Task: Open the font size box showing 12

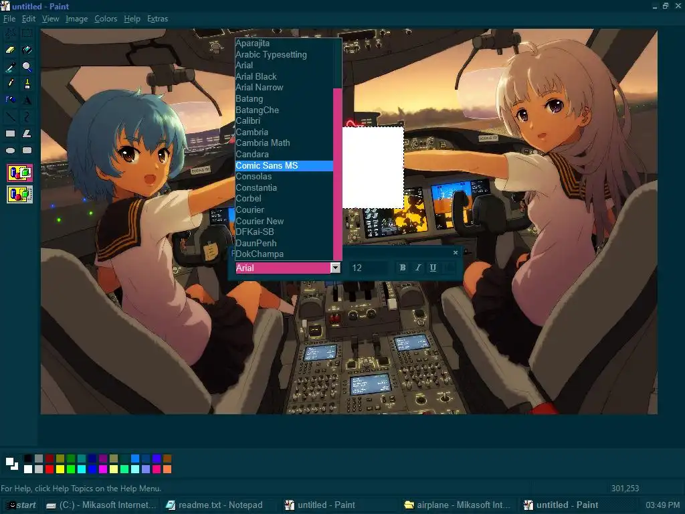Action: click(369, 268)
